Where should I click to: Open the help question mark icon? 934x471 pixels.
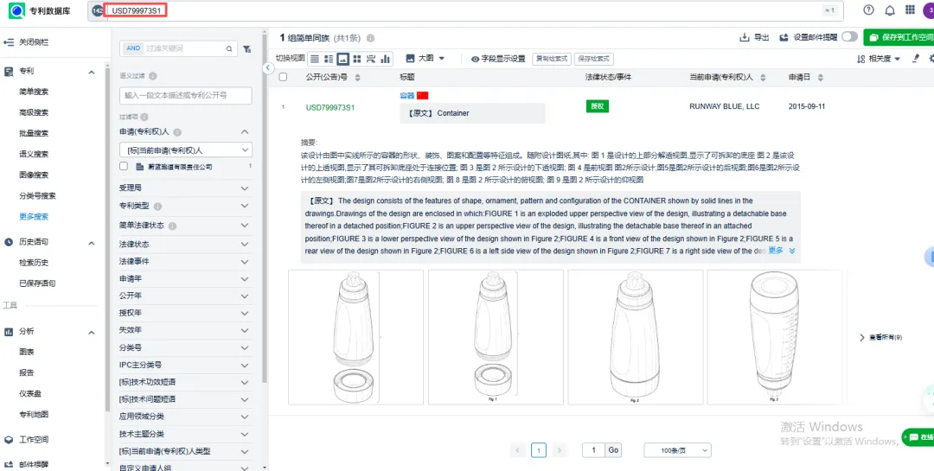tap(868, 10)
